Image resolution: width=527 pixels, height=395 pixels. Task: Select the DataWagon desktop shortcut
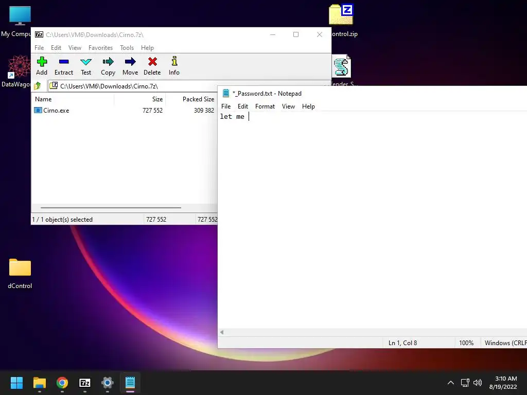coord(16,71)
